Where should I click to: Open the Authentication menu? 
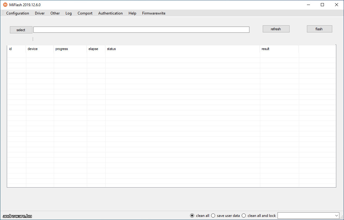coord(110,13)
